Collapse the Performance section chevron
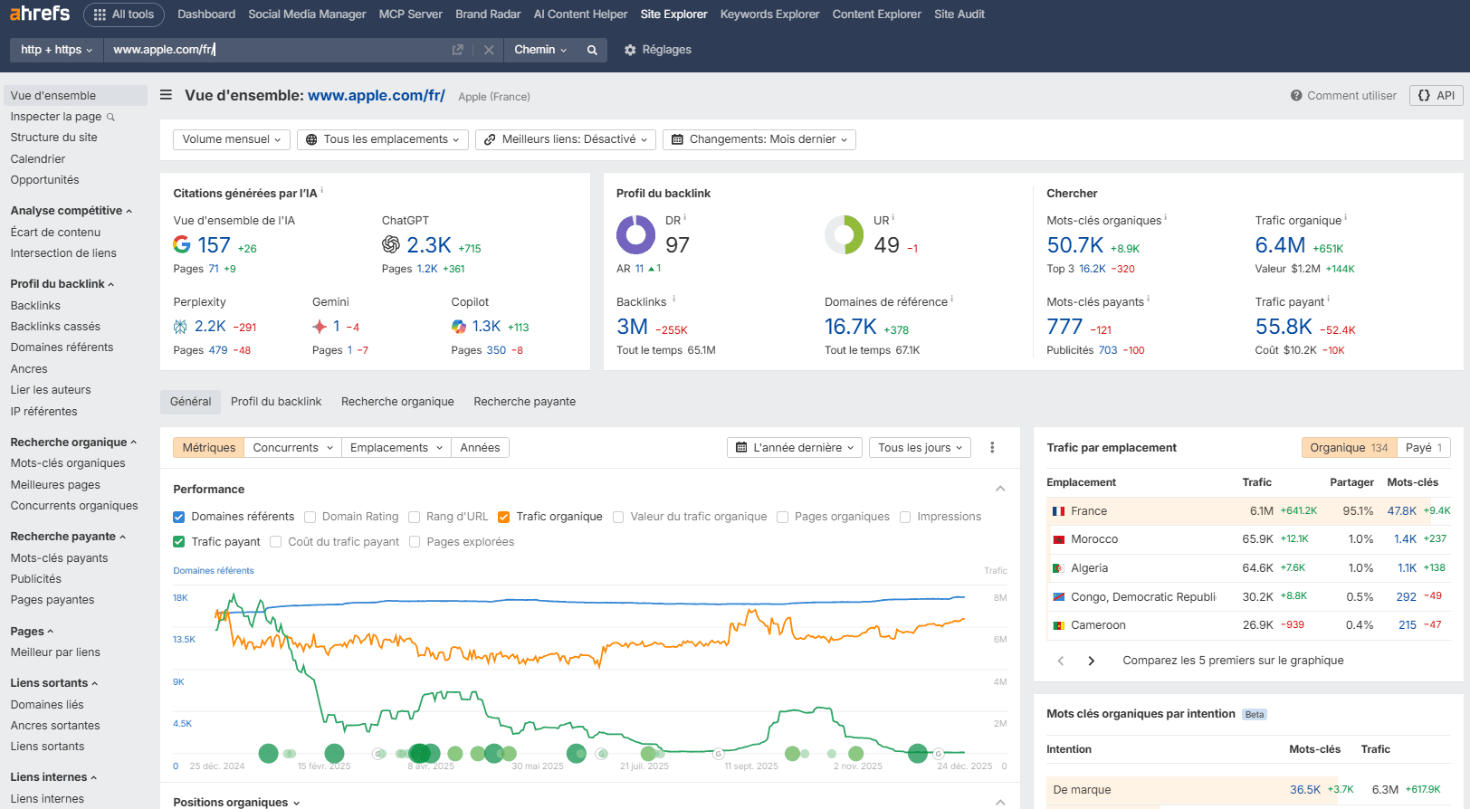 click(1000, 489)
